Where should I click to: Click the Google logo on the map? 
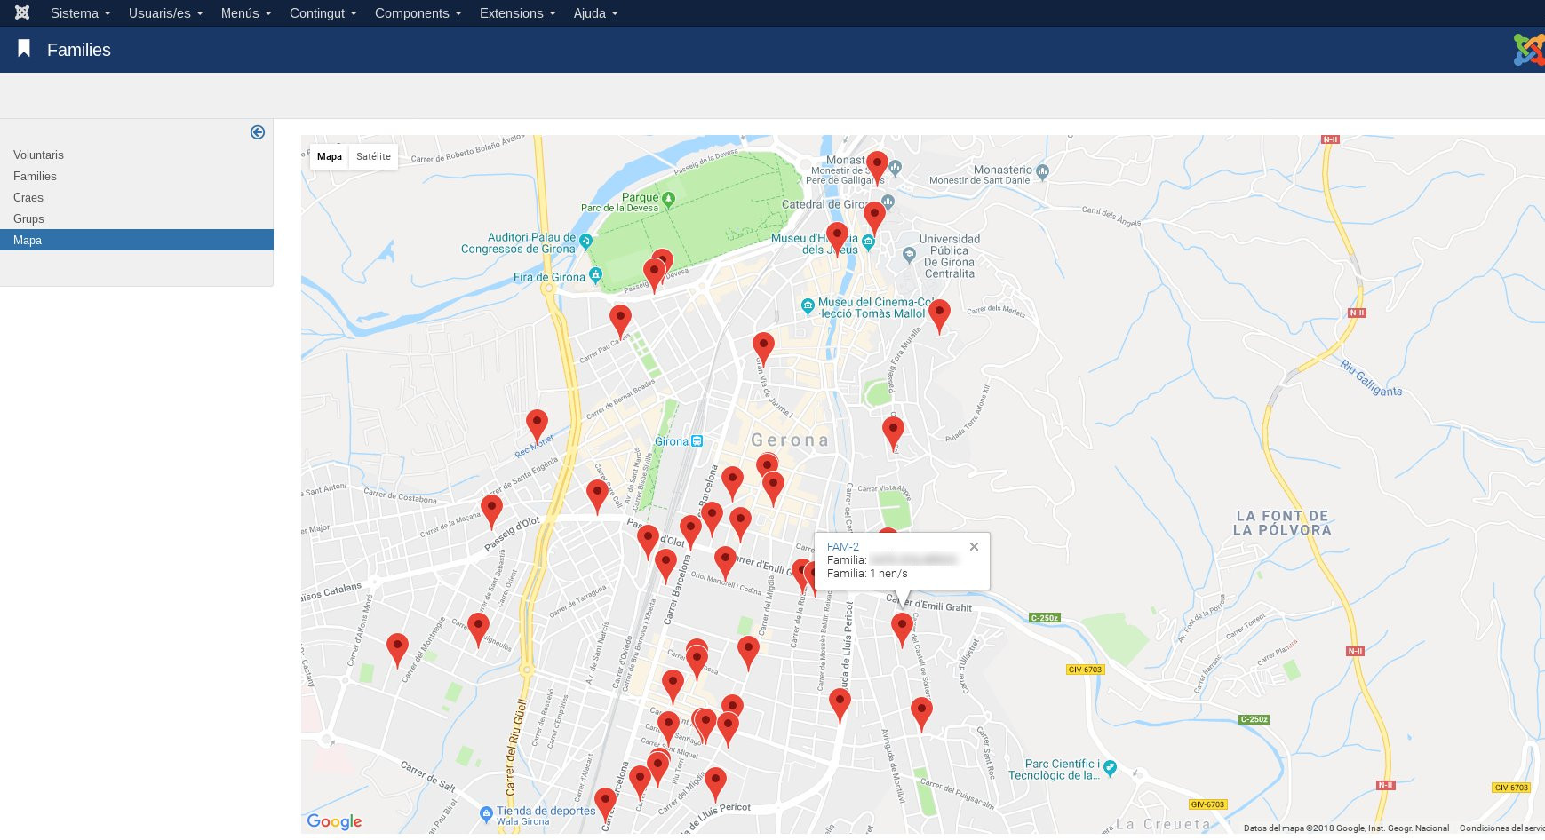(334, 821)
